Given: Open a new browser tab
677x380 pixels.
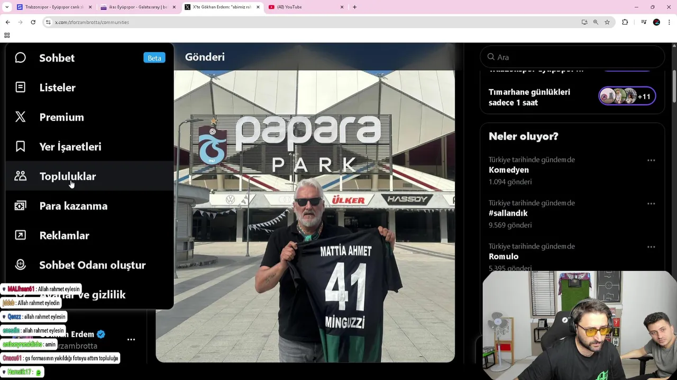Looking at the screenshot, I should click(354, 7).
